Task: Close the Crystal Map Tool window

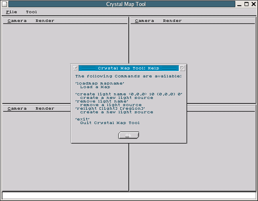Action: (x=254, y=4)
